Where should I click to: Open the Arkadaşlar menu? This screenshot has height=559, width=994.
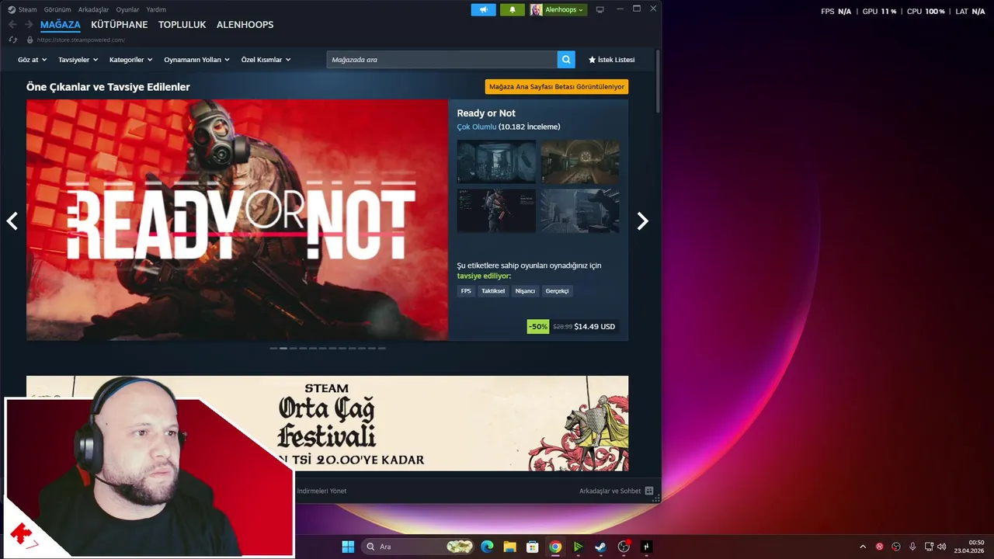tap(93, 9)
